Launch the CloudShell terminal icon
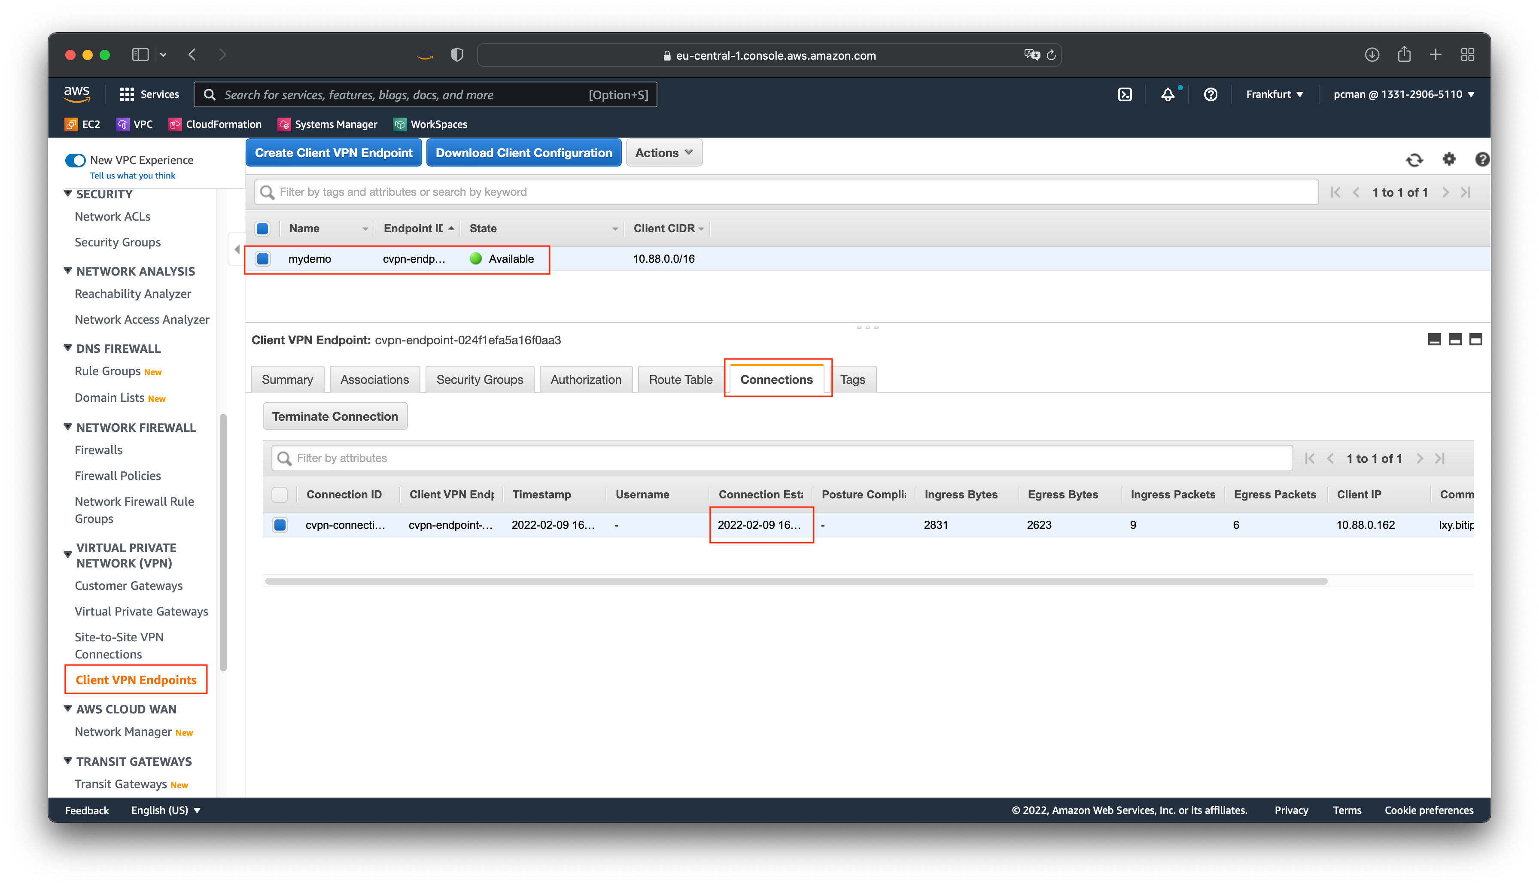 [x=1125, y=94]
